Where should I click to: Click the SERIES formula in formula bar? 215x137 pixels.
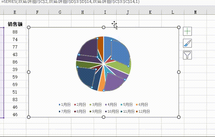(70, 2)
